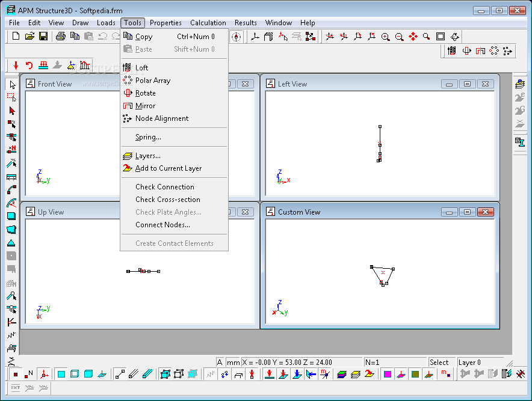Image resolution: width=532 pixels, height=401 pixels.
Task: Open the Spring... dialog entry
Action: pos(174,137)
